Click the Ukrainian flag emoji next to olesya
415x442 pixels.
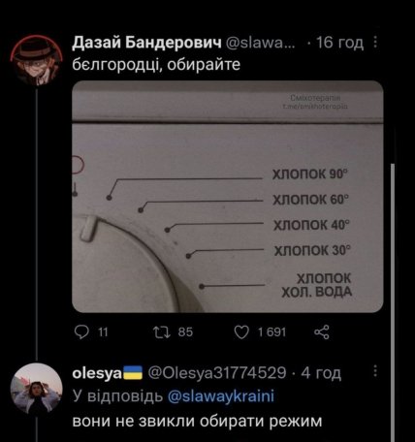click(x=133, y=372)
